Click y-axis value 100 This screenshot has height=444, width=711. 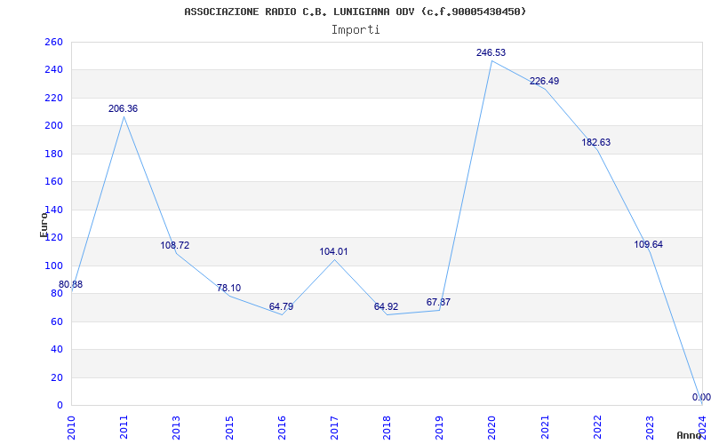[53, 266]
